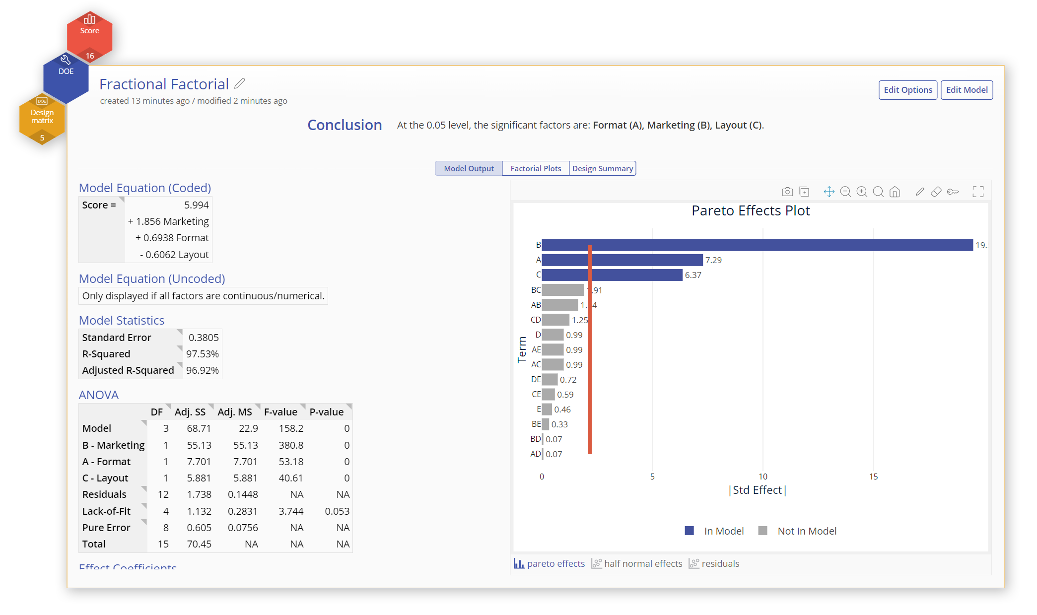Reset plot view with home icon
1037x615 pixels.
click(895, 192)
